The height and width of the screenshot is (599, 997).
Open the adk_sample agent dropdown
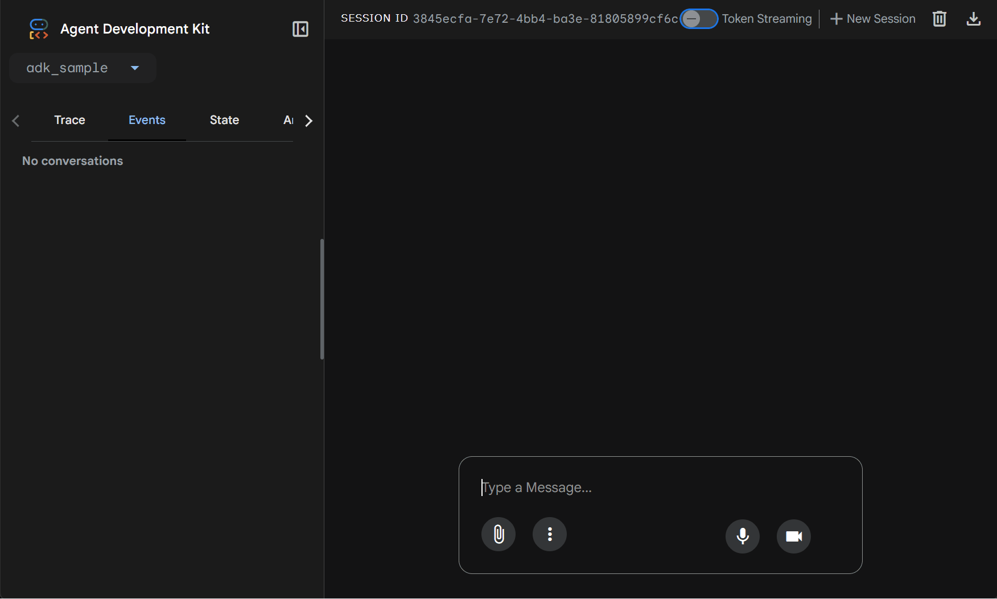coord(83,68)
